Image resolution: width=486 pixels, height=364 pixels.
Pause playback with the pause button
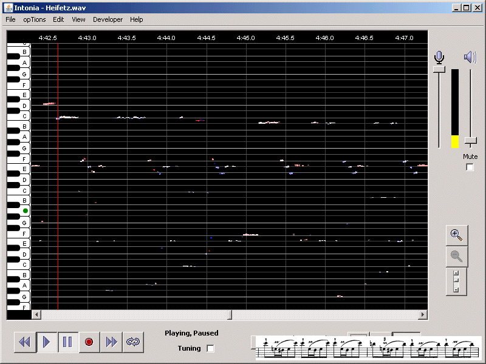(68, 342)
